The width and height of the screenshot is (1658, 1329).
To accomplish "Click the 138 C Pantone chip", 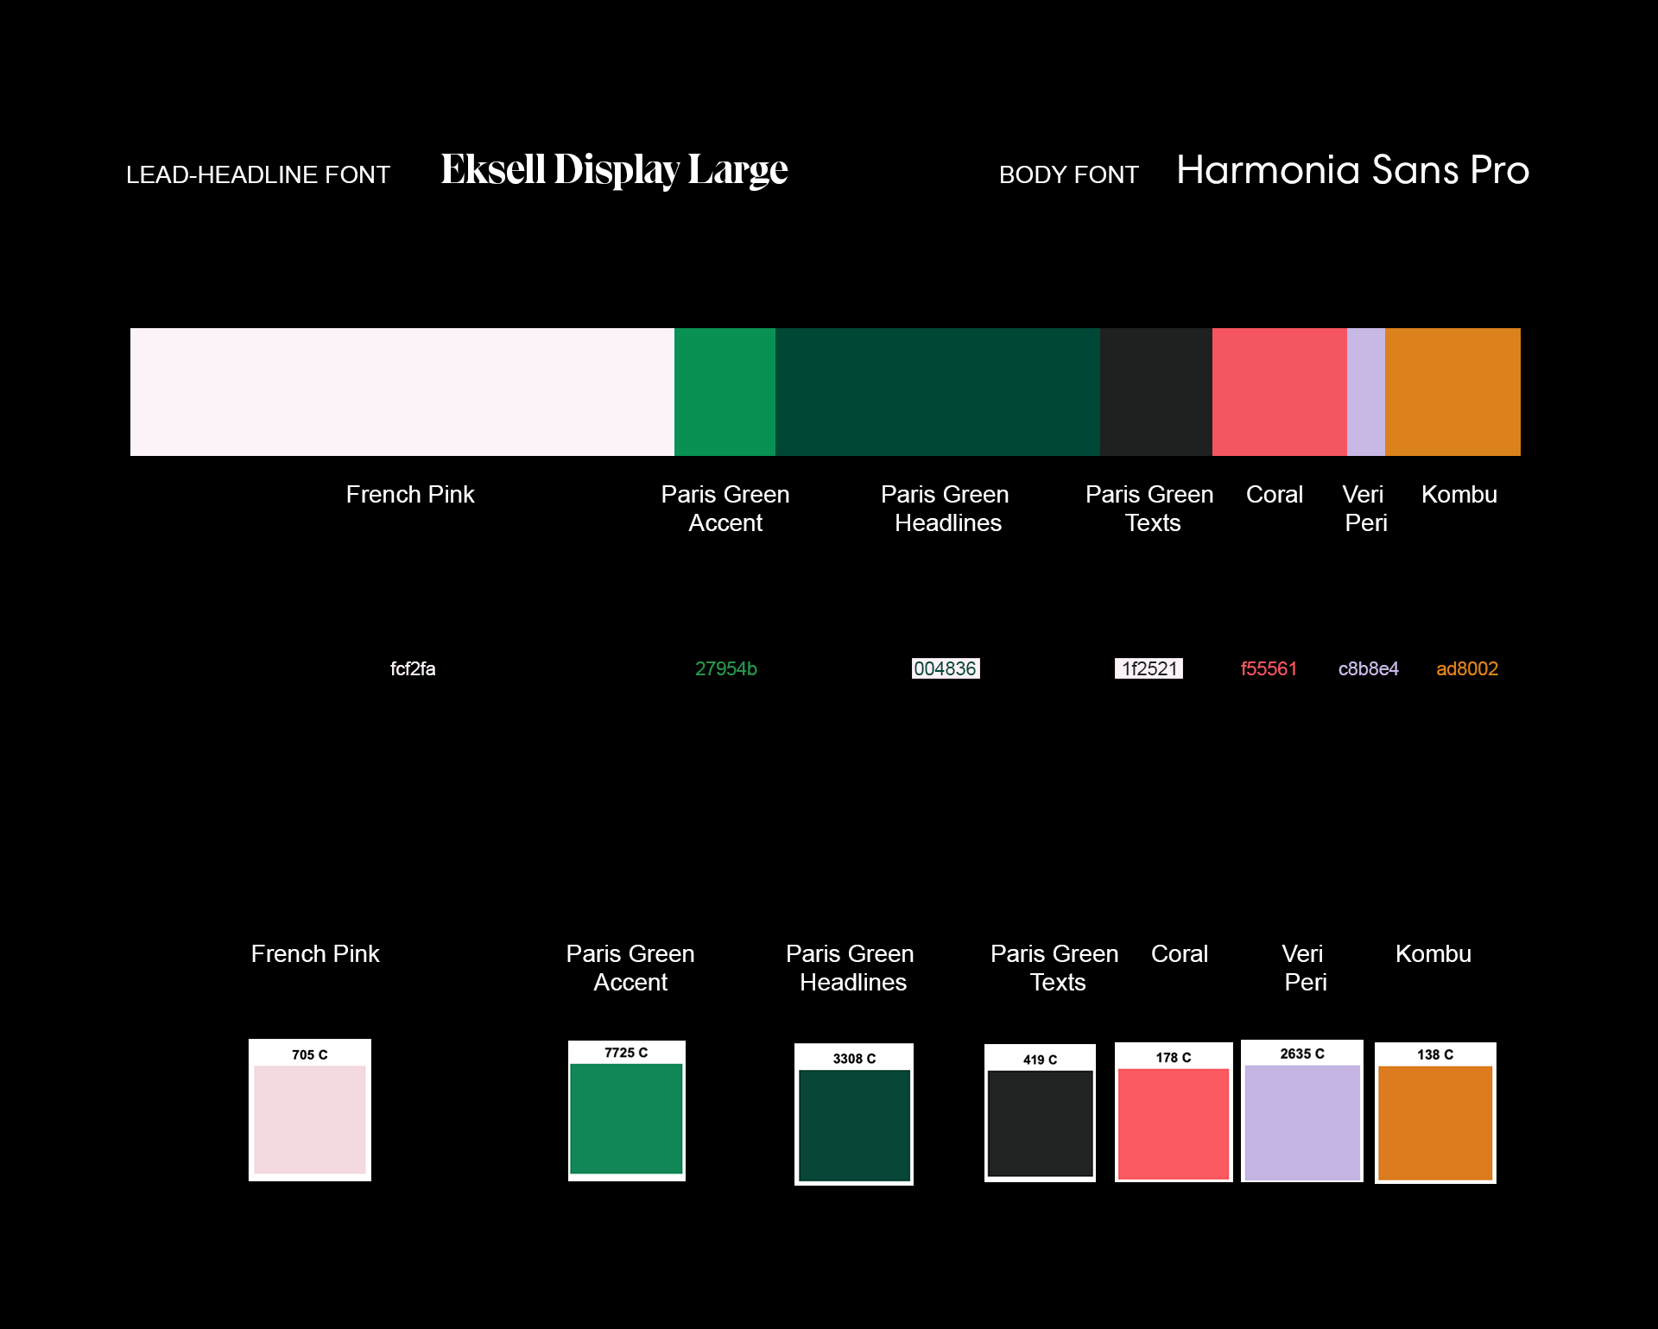I will tap(1435, 1113).
